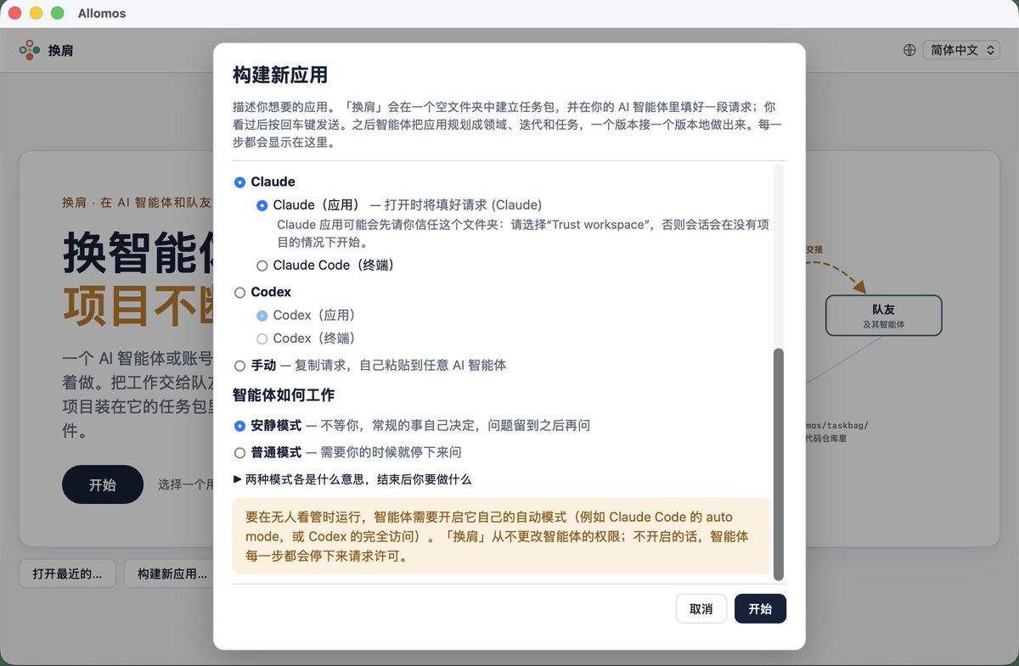Click the 队友 node box in diagram
Image resolution: width=1019 pixels, height=666 pixels.
tap(884, 316)
